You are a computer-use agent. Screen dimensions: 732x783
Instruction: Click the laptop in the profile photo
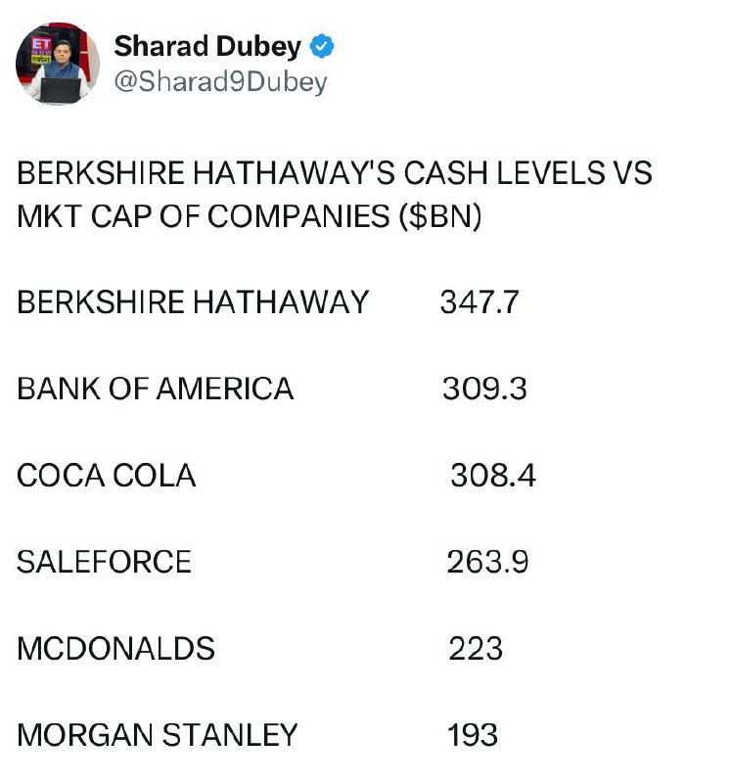[x=60, y=90]
